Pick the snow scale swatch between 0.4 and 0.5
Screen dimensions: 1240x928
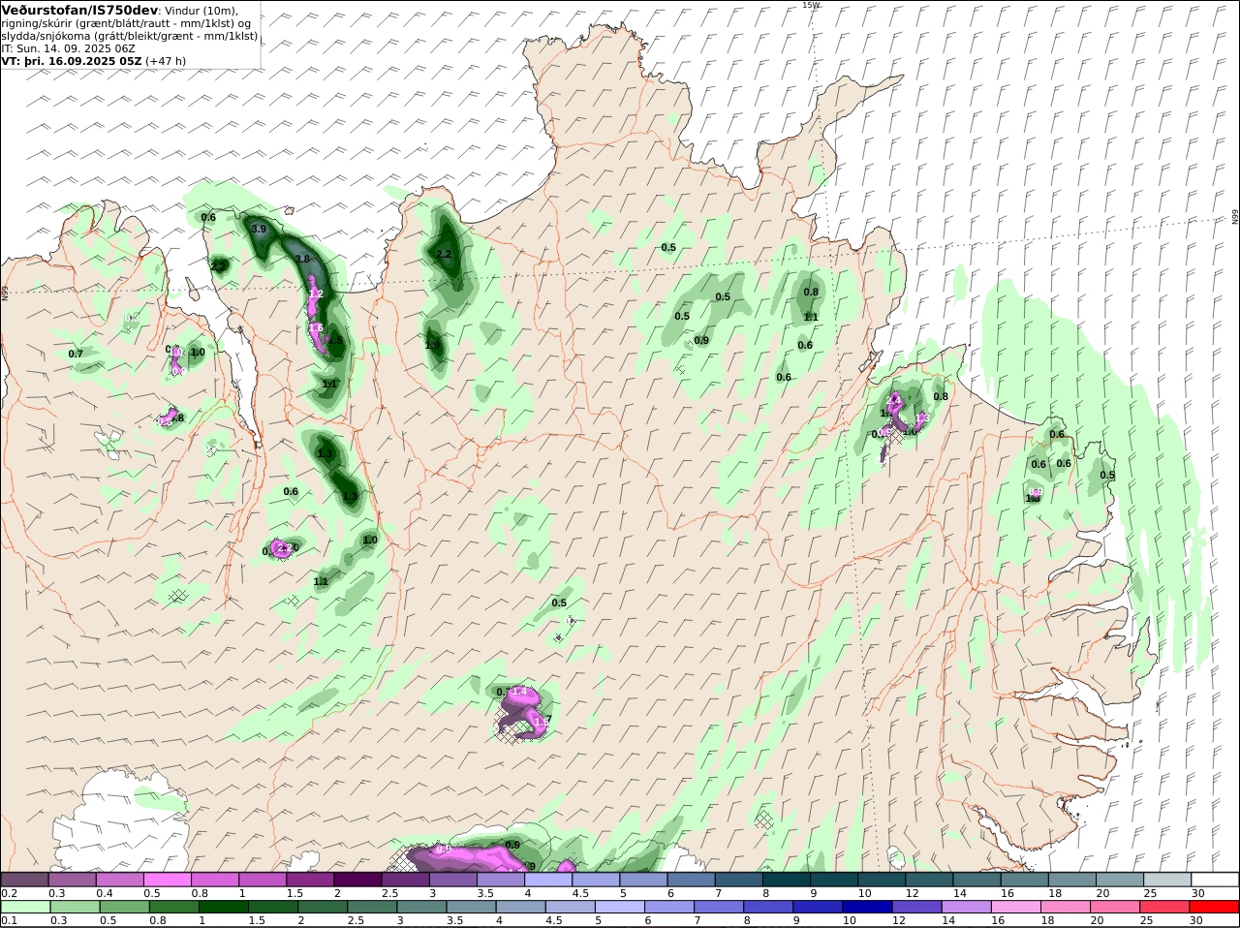[119, 880]
